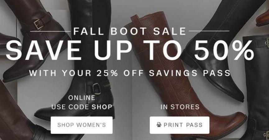Click the Online label
This screenshot has height=140, width=269.
[82, 98]
